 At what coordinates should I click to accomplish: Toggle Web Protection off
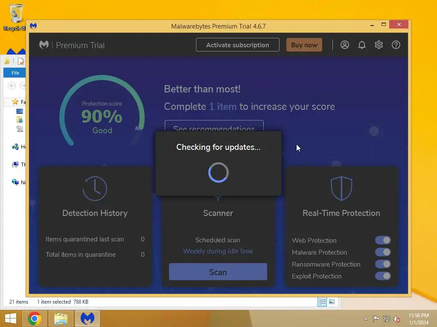(x=383, y=240)
